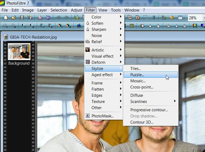Viewport: 205px width, 152px height.
Task: Click the Gamma minus icon
Action: [x=42, y=26]
